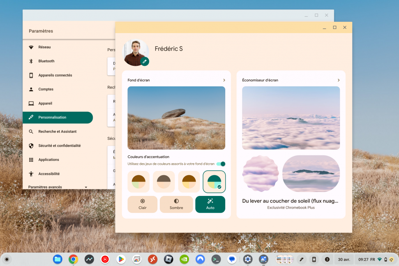The image size is (399, 266).
Task: Expand the Économiseur d'écran section chevron
Action: [x=339, y=80]
